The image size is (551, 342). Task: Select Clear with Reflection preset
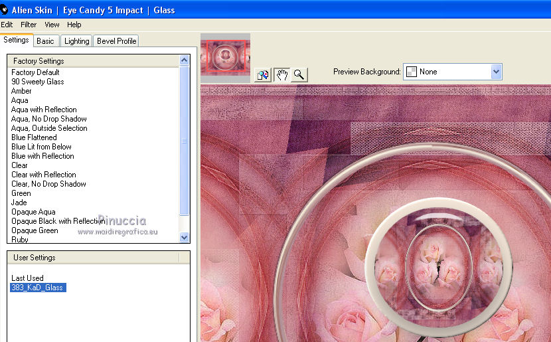pyautogui.click(x=44, y=175)
